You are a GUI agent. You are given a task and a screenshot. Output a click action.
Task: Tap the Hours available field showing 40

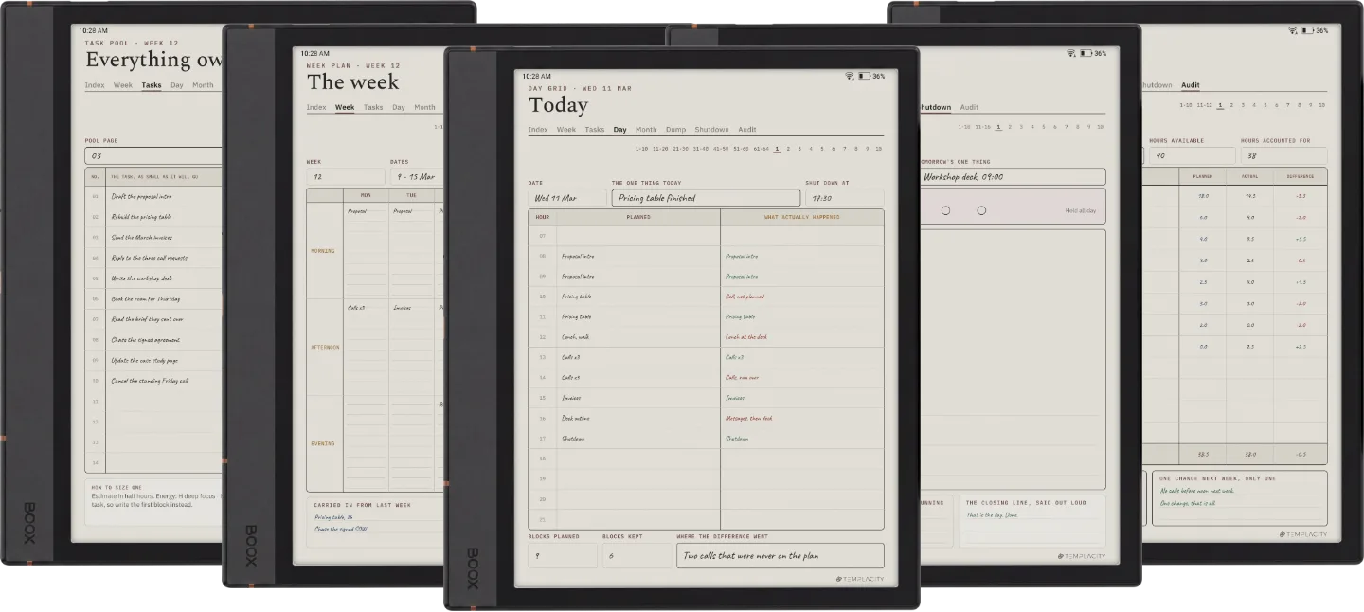1191,155
